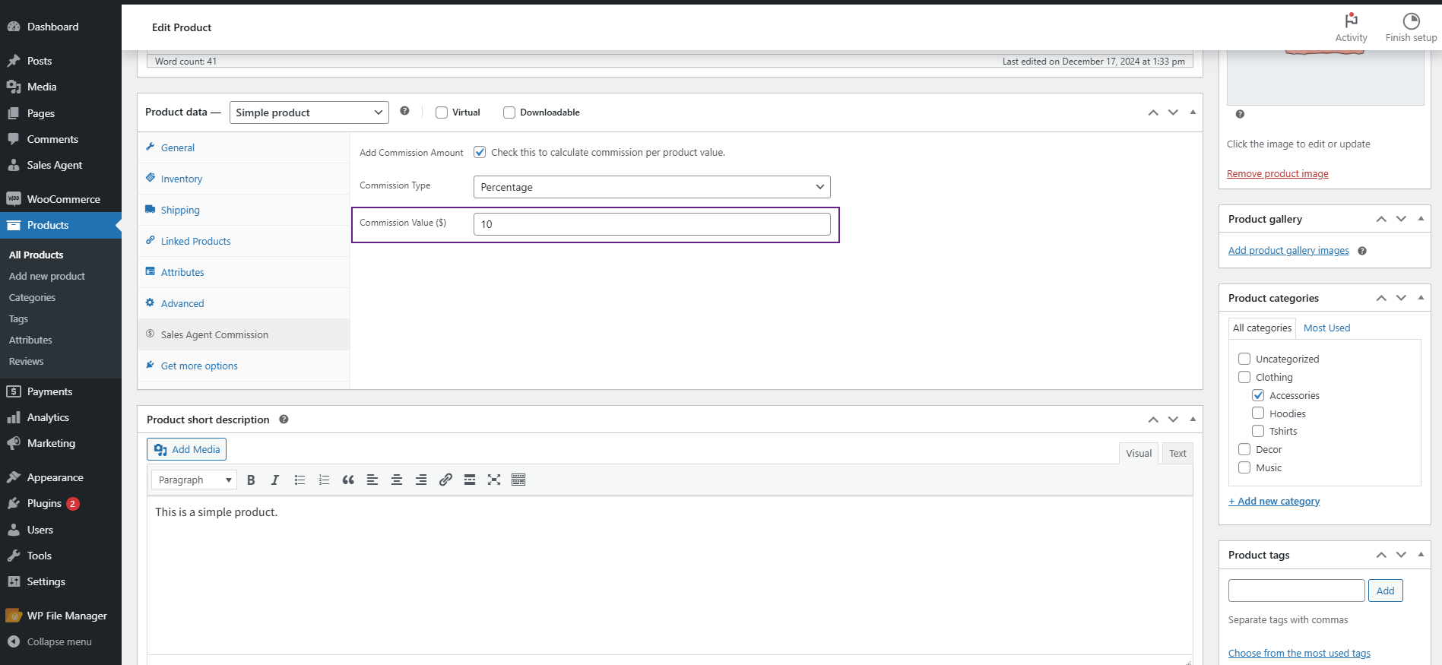Collapse Product short description panel

point(1193,420)
